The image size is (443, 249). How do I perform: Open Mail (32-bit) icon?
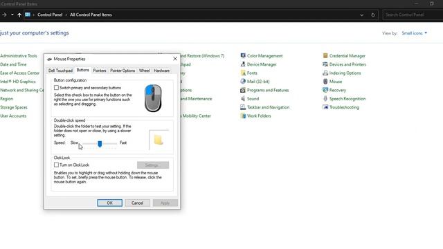tap(243, 82)
